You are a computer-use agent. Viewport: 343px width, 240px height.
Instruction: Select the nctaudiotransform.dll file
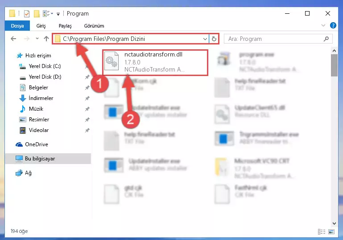[x=155, y=63]
